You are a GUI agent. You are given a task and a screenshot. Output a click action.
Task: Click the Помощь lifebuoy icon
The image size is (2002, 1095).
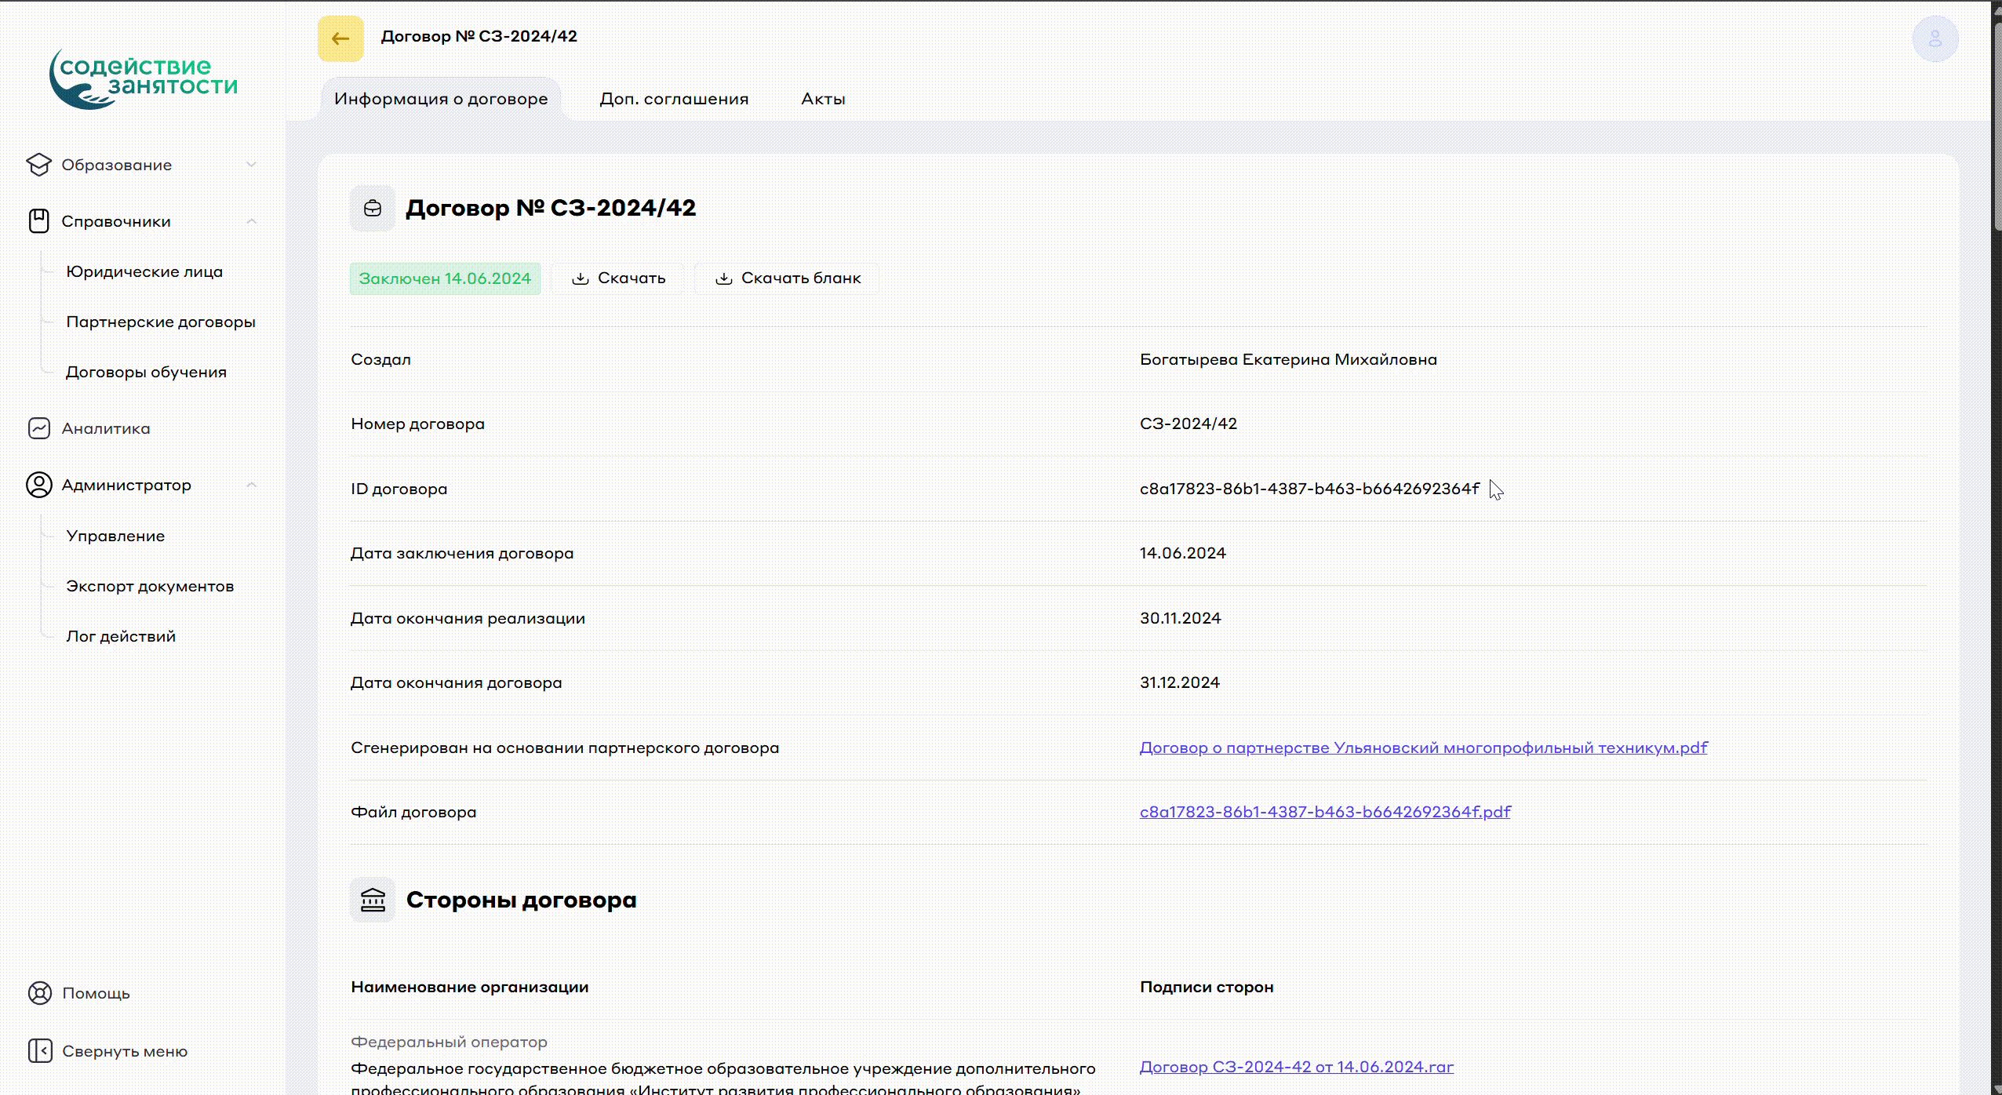coord(39,993)
